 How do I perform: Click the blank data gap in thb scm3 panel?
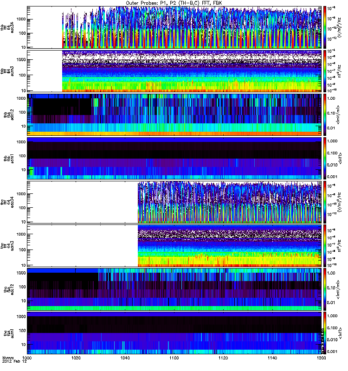click(45, 70)
